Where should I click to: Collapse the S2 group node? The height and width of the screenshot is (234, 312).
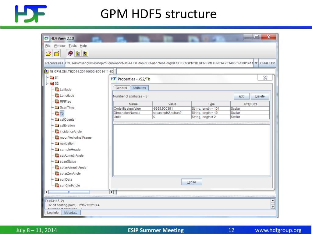47,83
